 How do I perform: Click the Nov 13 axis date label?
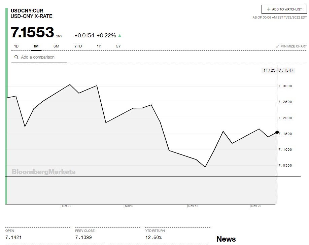(193, 206)
